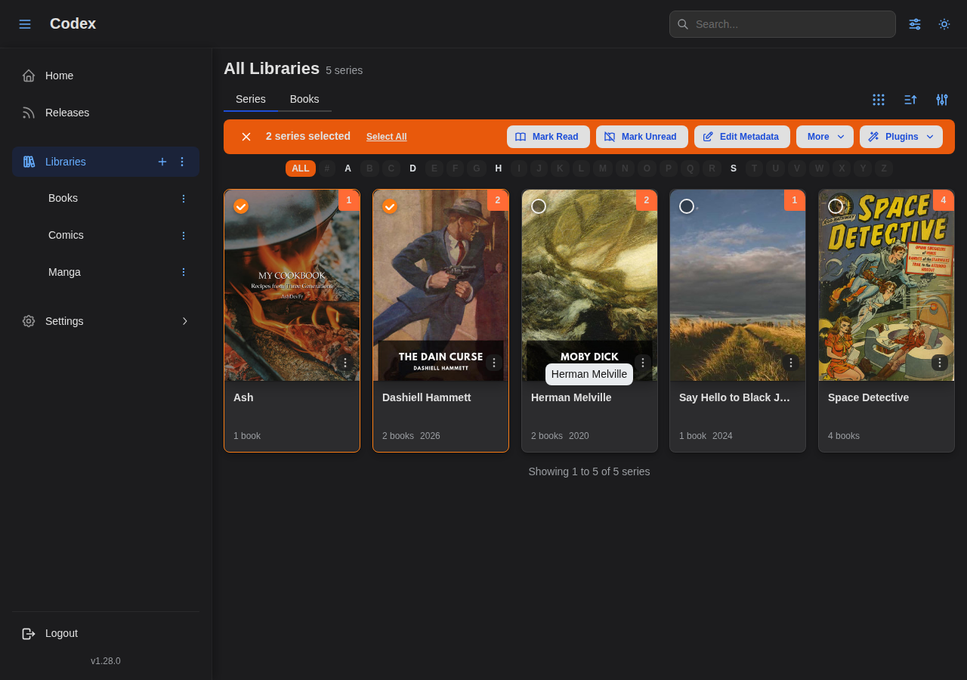This screenshot has width=967, height=680.
Task: Deselect the Dashiell Hammett series checkbox
Action: pyautogui.click(x=390, y=206)
